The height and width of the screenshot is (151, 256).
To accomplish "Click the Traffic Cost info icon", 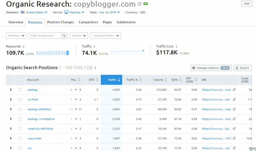I will 176,46.
